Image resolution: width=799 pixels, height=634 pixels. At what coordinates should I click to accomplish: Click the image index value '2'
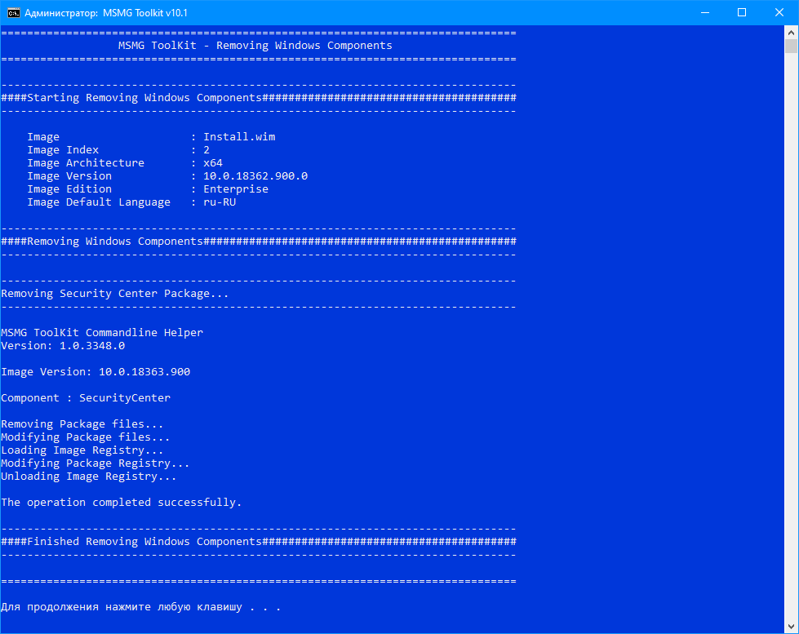pos(206,150)
